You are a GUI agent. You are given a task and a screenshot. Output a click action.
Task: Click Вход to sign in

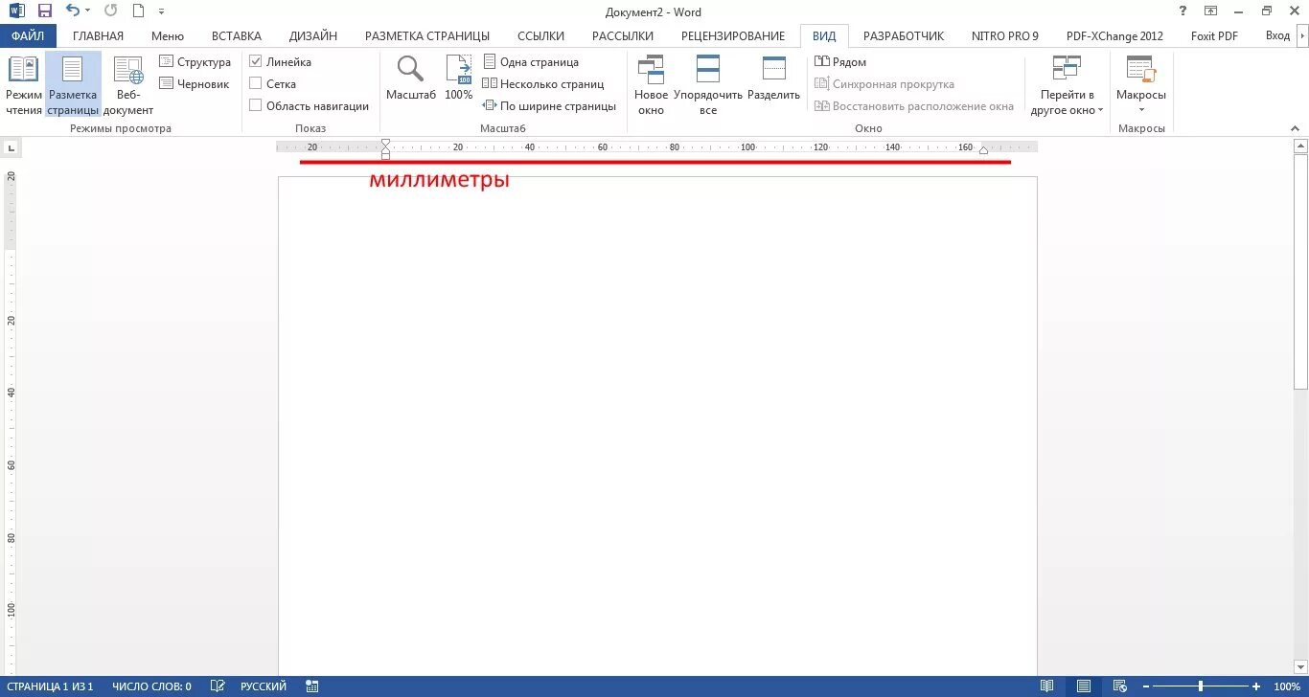pyautogui.click(x=1277, y=36)
